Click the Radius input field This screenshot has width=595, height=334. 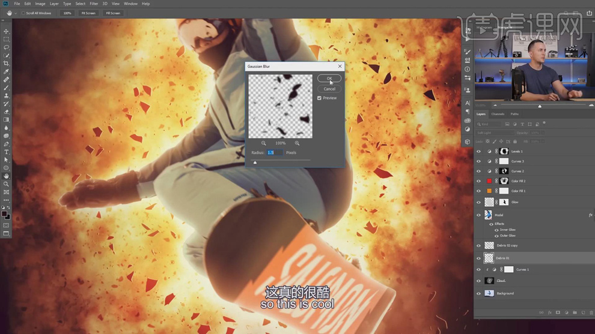(x=275, y=153)
